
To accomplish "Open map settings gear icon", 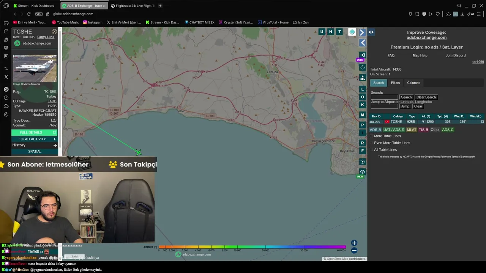I will 362,67.
